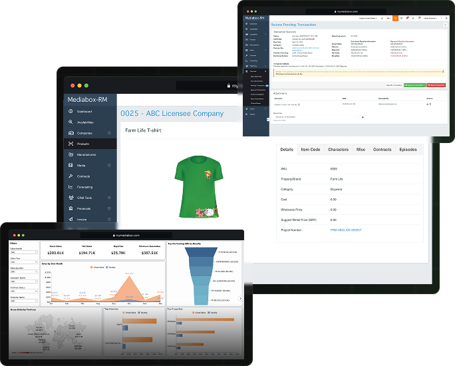The height and width of the screenshot is (366, 455).
Task: Download the attachment with blue action icon
Action: pyautogui.click(x=428, y=104)
